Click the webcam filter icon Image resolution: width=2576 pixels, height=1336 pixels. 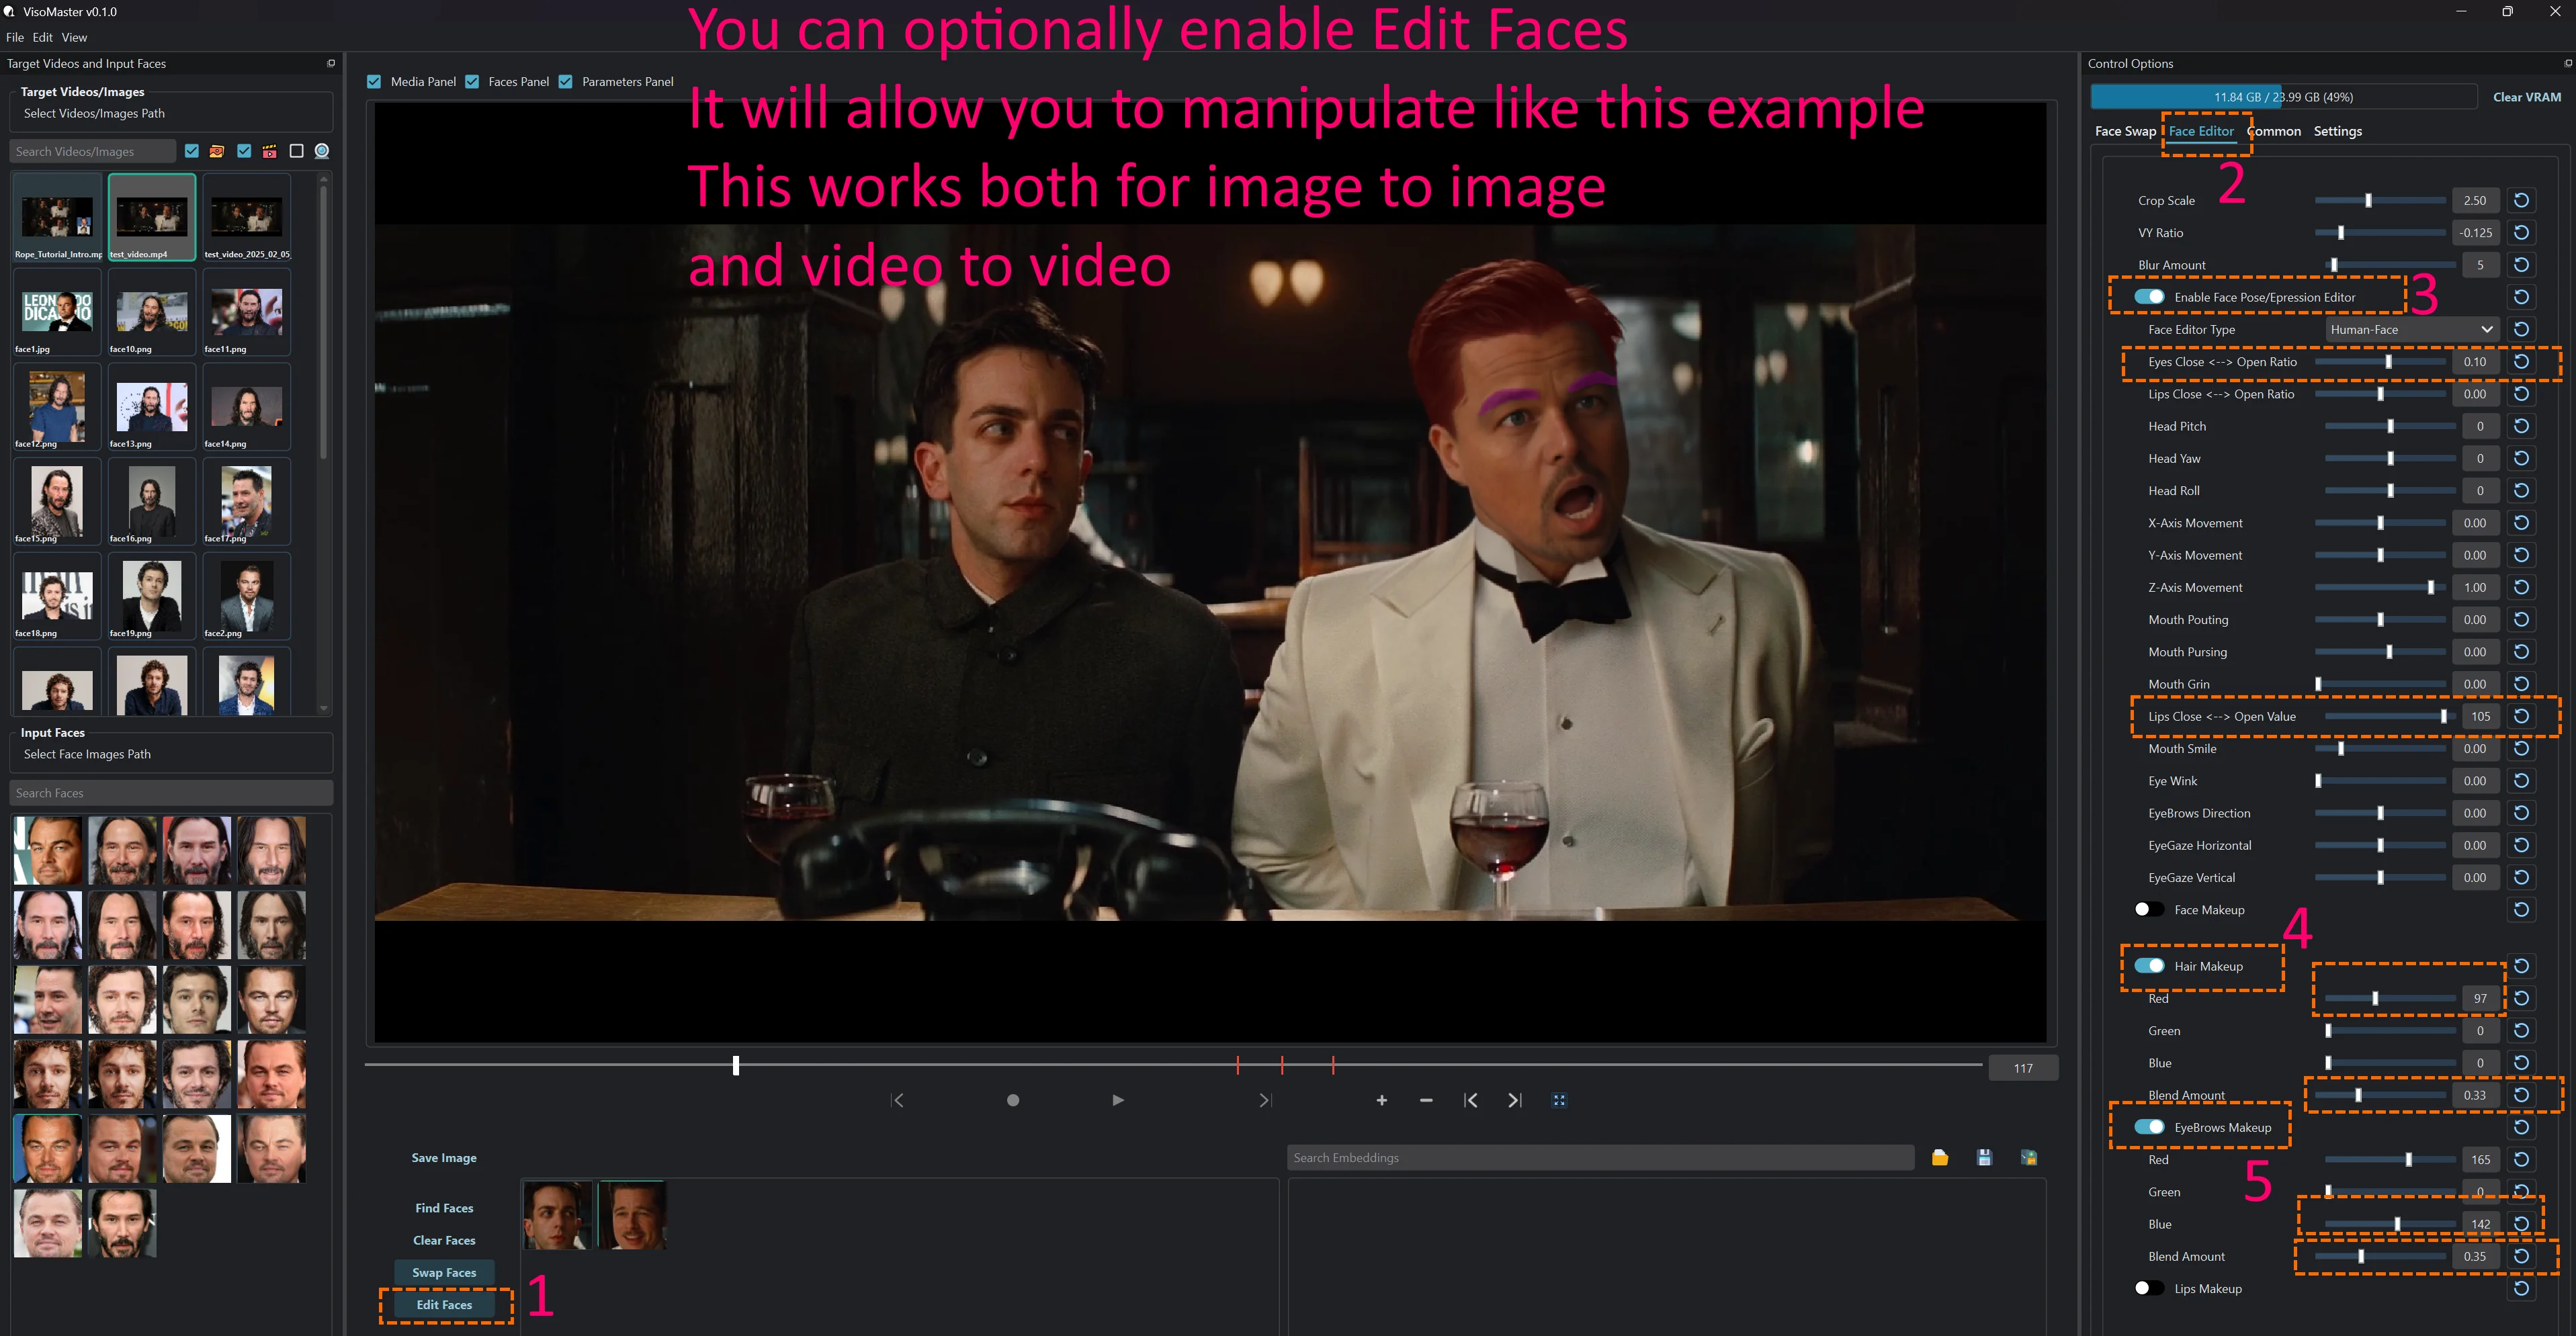tap(322, 151)
